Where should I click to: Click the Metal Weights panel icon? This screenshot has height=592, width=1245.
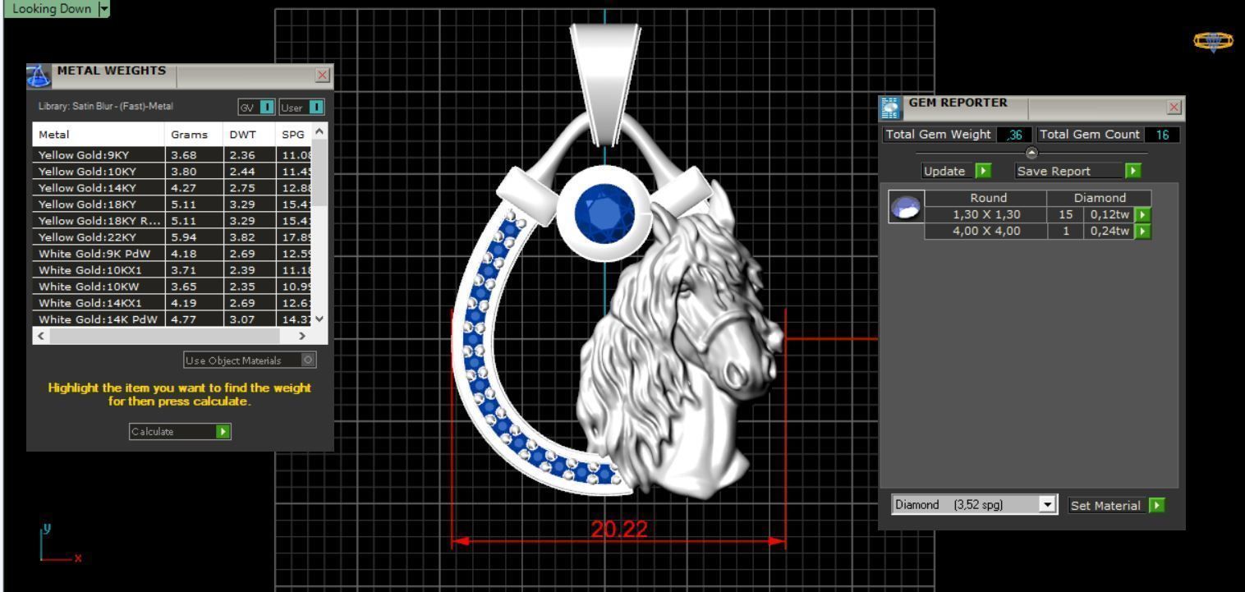pyautogui.click(x=40, y=78)
